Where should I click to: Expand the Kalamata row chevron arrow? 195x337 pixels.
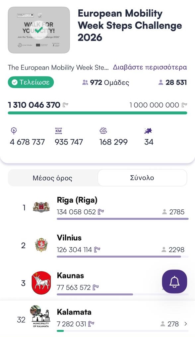pyautogui.click(x=186, y=324)
